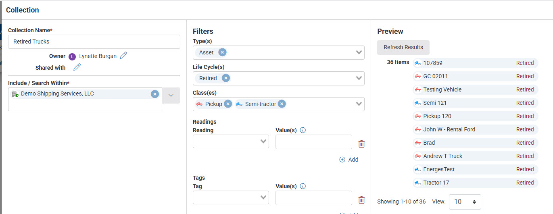Add another reading filter
553x214 pixels.
click(349, 160)
